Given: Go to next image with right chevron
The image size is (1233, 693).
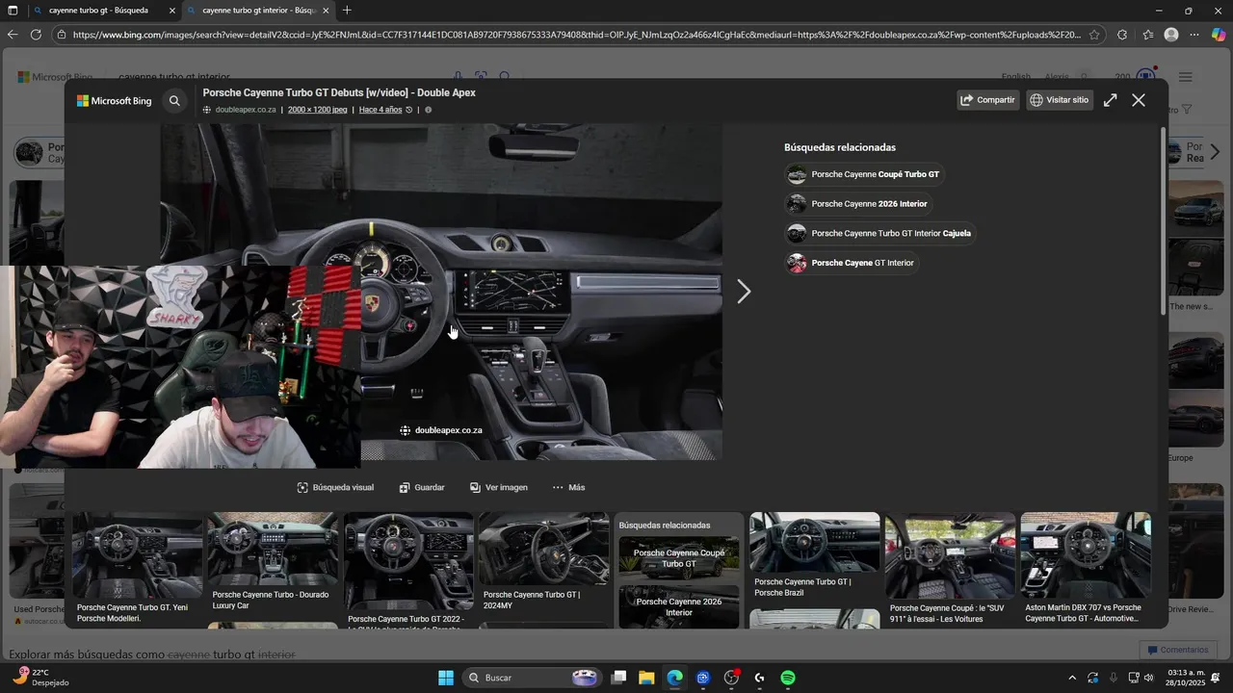Looking at the screenshot, I should 744,292.
